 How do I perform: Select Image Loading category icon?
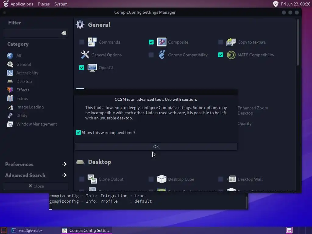(10, 107)
